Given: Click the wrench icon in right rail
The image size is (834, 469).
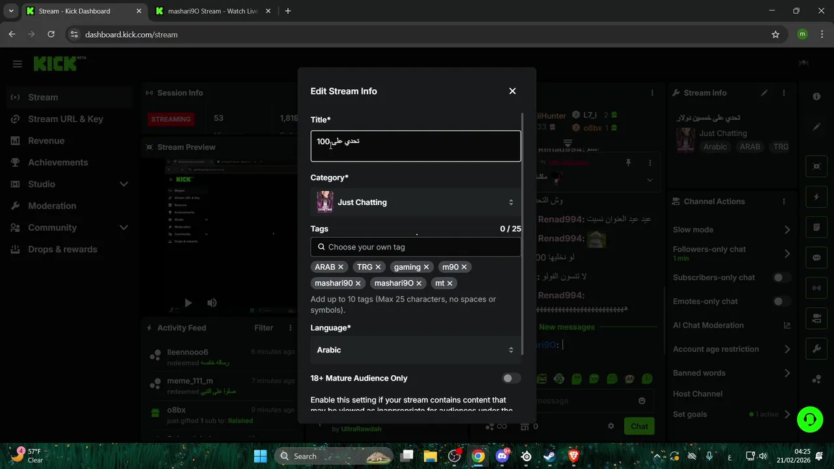Looking at the screenshot, I should click(x=816, y=349).
